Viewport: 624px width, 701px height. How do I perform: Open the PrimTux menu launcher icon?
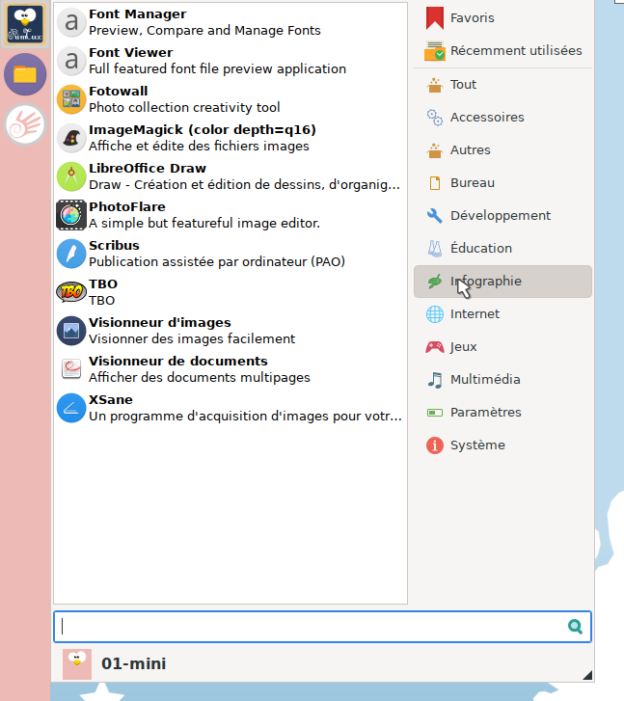tap(25, 25)
